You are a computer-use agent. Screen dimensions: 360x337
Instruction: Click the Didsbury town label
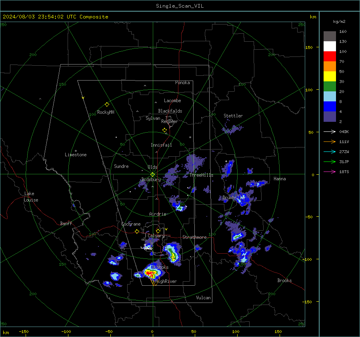coord(151,180)
